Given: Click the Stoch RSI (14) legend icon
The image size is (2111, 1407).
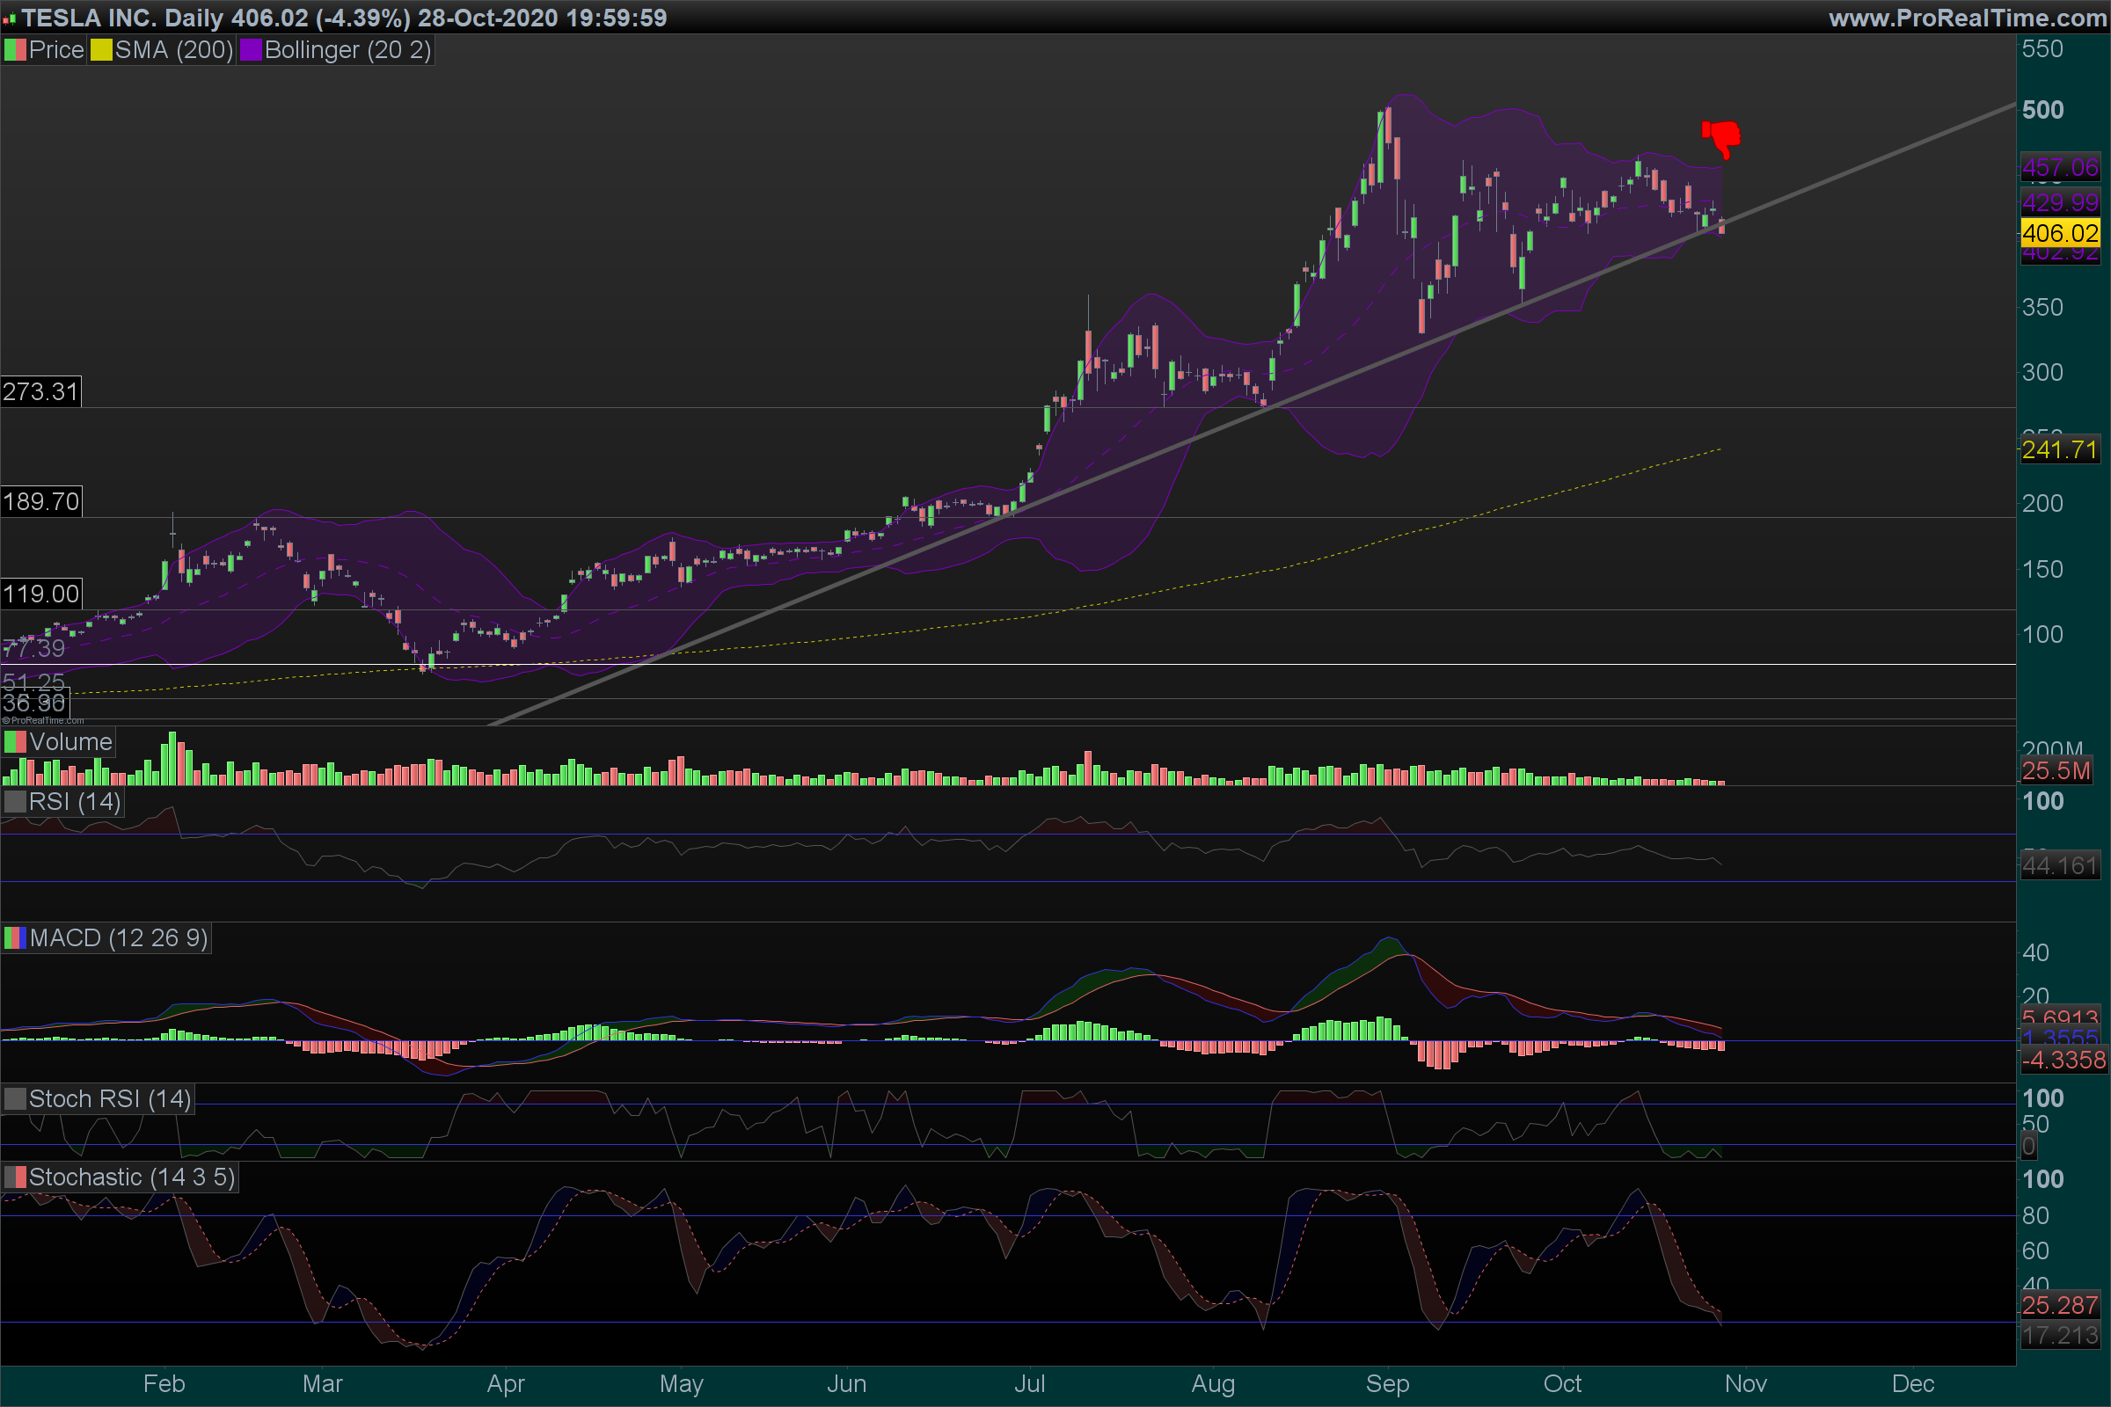Looking at the screenshot, I should click(15, 1099).
